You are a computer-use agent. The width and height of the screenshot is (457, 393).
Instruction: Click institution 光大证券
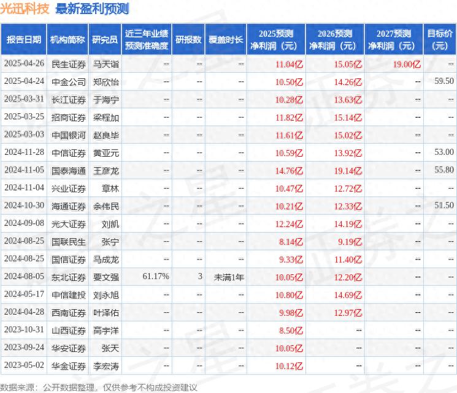click(x=69, y=223)
